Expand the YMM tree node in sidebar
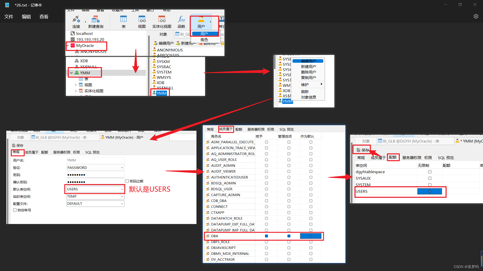Viewport: 483px width, 271px height. [71, 73]
